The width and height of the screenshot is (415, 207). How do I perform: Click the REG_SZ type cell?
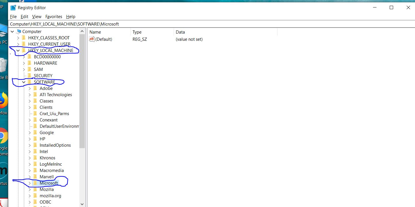[140, 39]
